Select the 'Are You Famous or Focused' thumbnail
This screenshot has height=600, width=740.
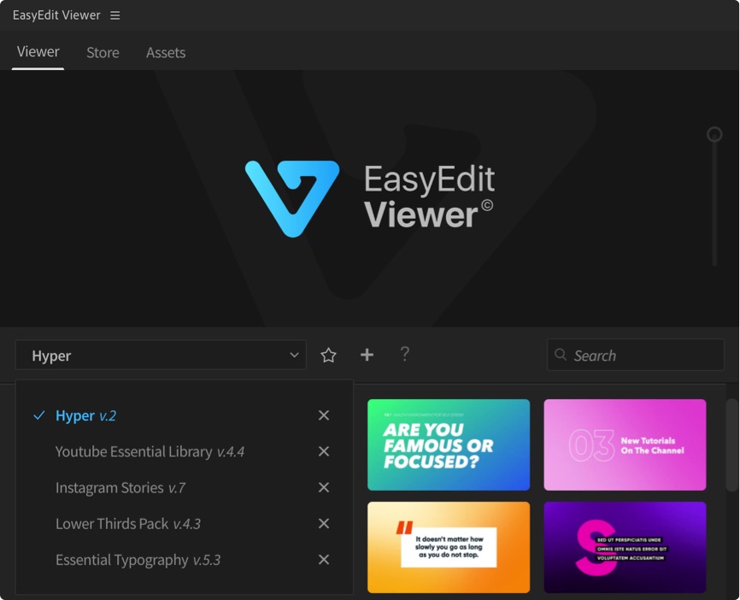point(449,444)
